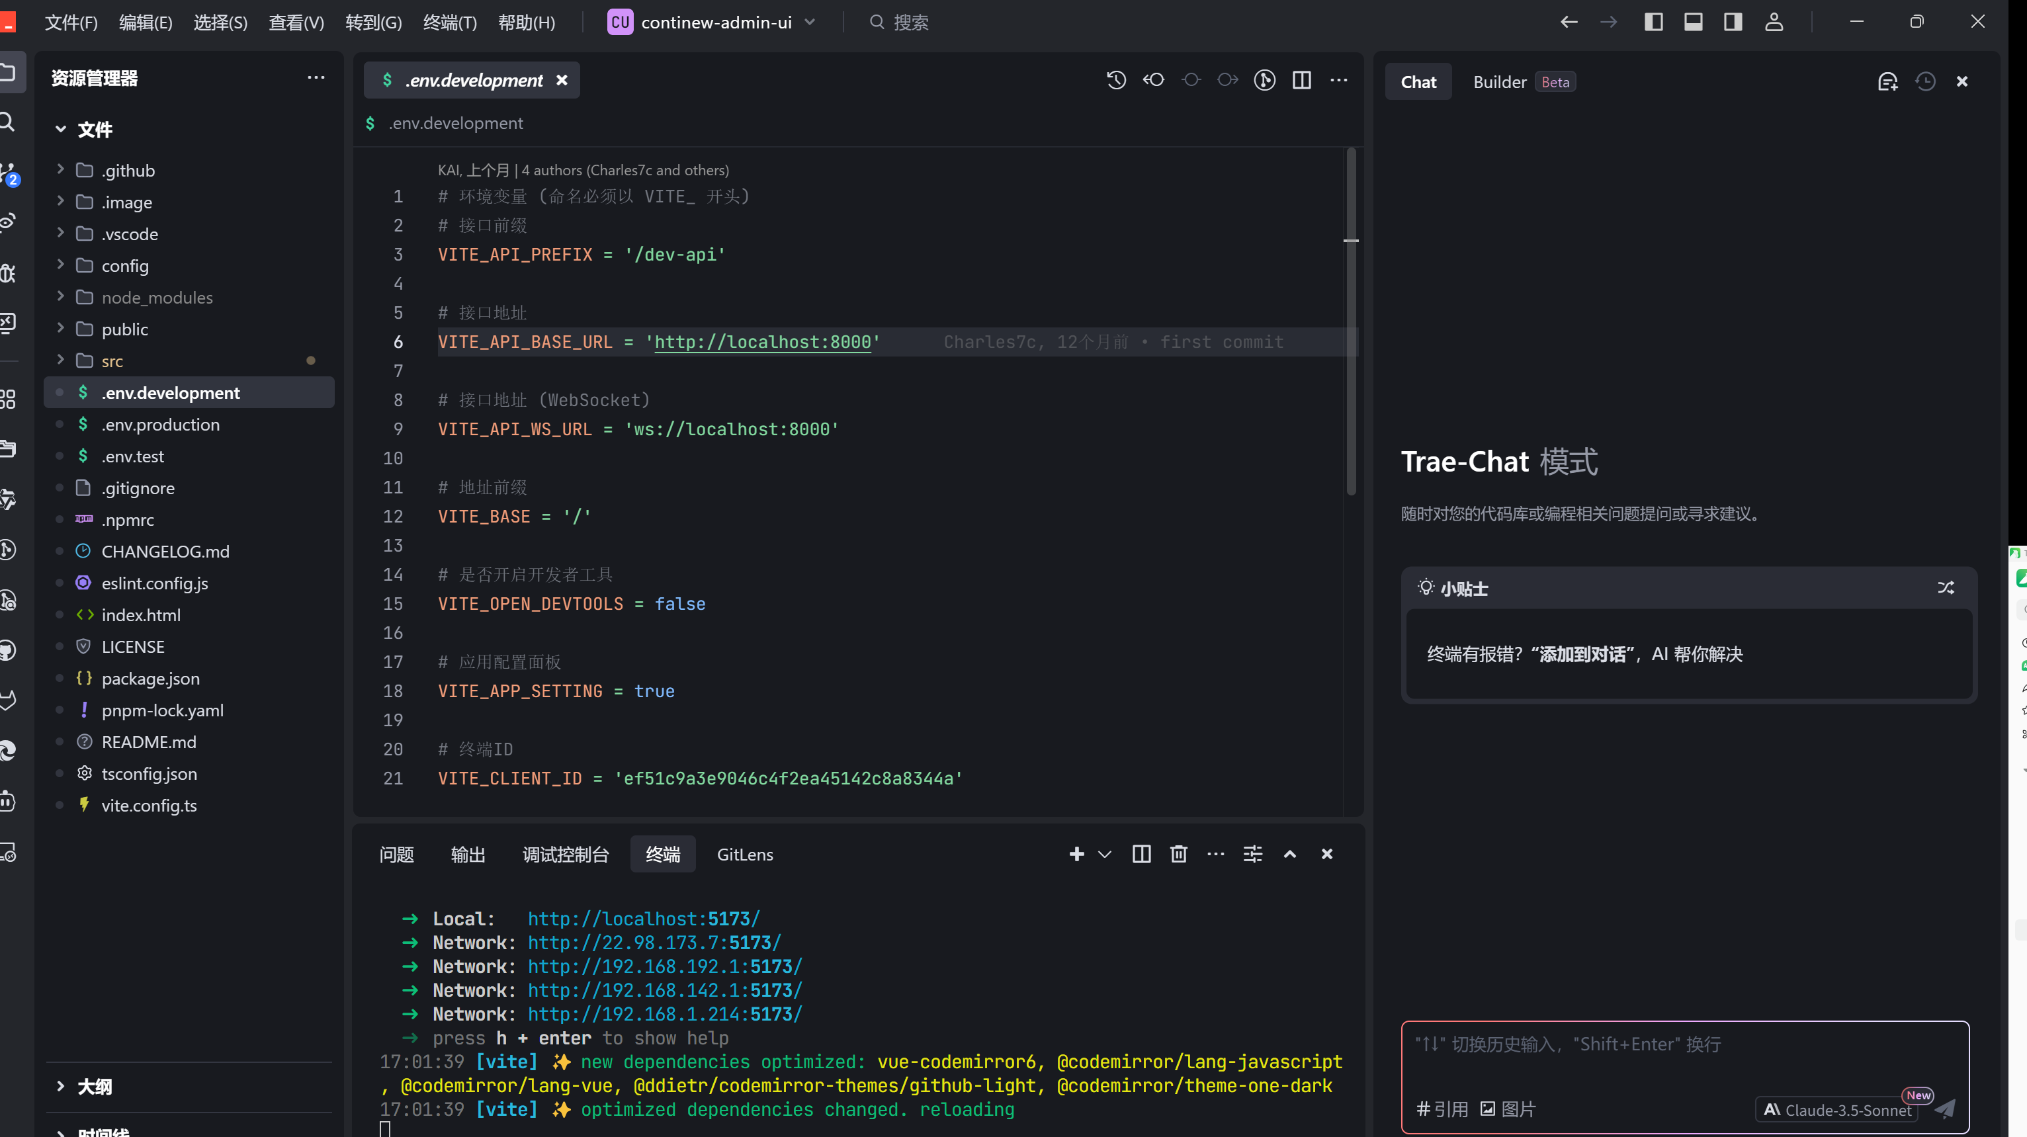Open chat history in the Trae panel
The image size is (2027, 1137).
(1924, 82)
